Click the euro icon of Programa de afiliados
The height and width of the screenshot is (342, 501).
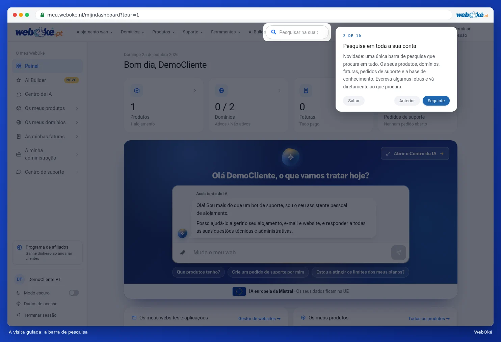19,247
